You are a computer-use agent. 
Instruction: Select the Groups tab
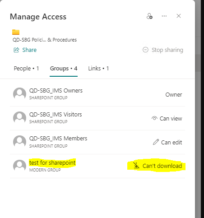pos(64,69)
